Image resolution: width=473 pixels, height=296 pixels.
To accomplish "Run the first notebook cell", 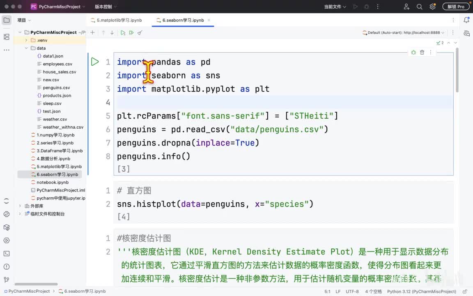I will pyautogui.click(x=95, y=62).
